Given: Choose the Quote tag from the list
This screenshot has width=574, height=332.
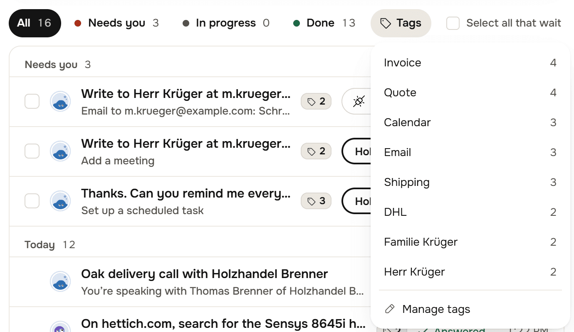Looking at the screenshot, I should click(x=470, y=93).
